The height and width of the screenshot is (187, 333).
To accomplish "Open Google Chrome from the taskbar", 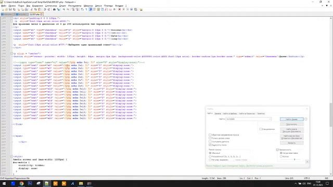I will click(x=21, y=183).
